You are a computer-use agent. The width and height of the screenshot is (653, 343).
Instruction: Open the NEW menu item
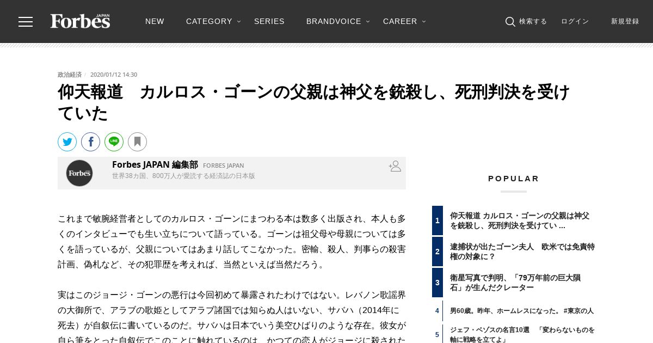[155, 21]
